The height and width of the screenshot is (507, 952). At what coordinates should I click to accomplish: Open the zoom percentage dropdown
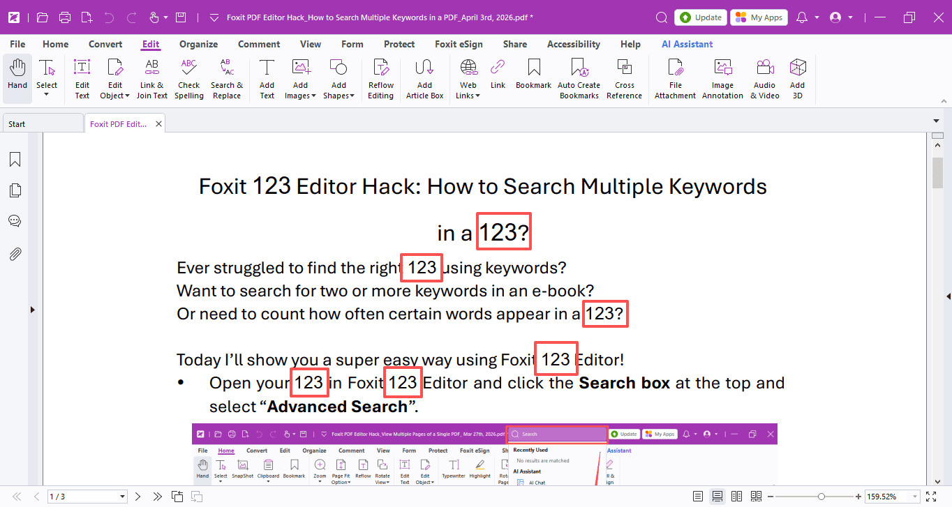click(x=916, y=497)
